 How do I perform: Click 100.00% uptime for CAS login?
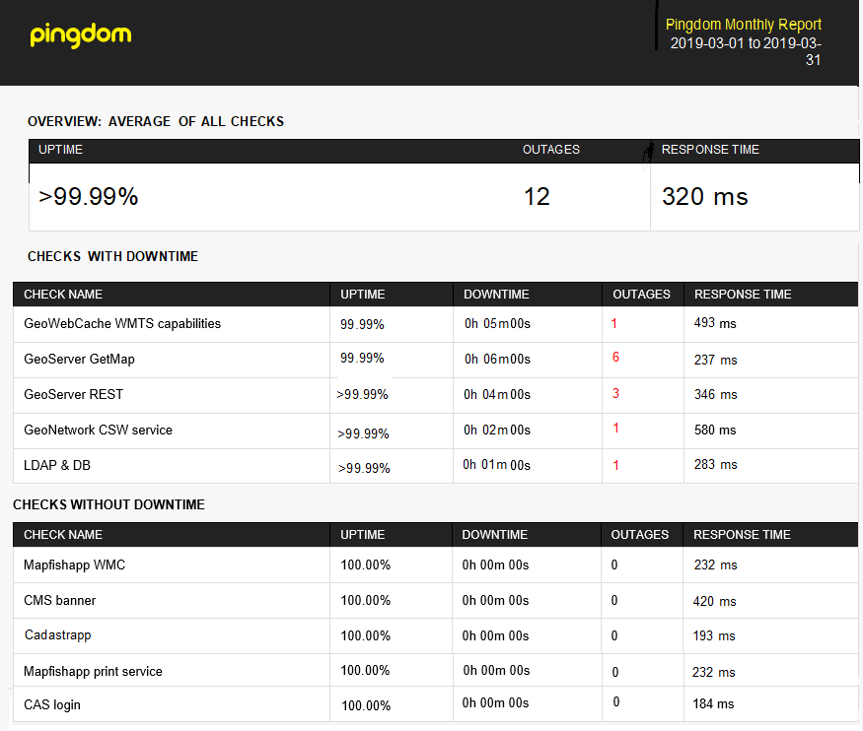click(x=366, y=705)
